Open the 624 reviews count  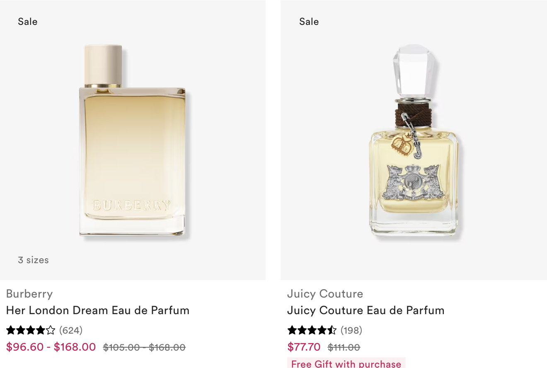click(x=71, y=330)
